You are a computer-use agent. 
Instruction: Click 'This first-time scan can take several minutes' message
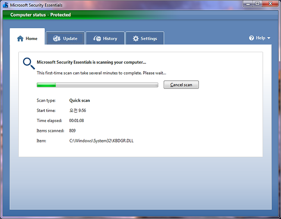[101, 73]
